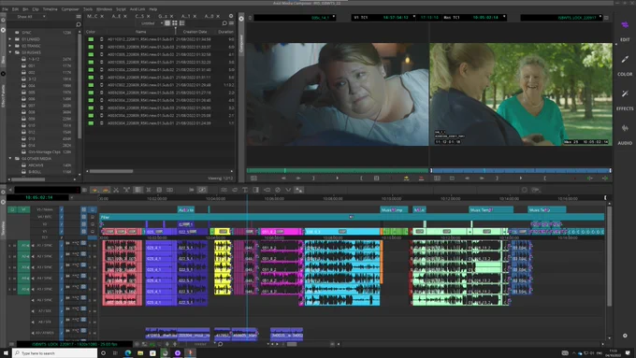This screenshot has height=358, width=636.
Task: Switch bin to text list view
Action: (167, 23)
